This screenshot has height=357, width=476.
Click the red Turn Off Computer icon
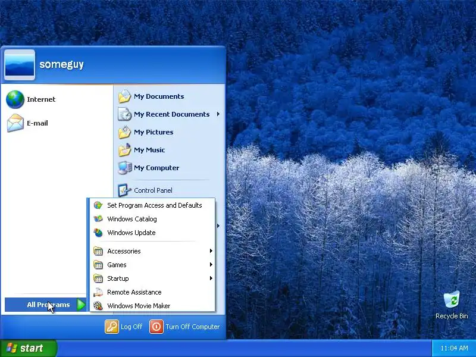click(156, 327)
